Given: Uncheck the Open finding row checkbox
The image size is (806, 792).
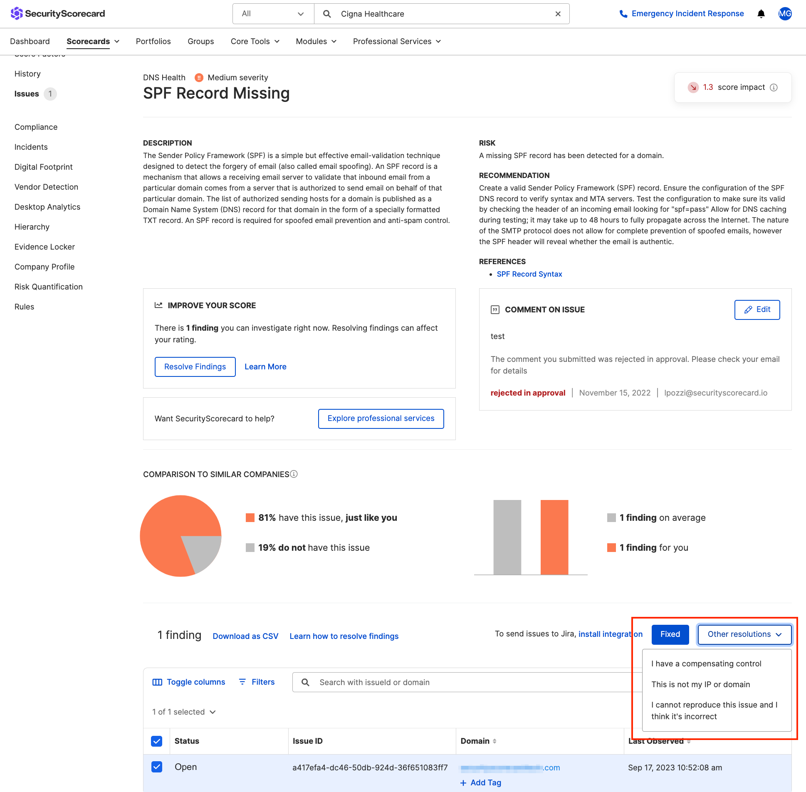Looking at the screenshot, I should point(157,767).
